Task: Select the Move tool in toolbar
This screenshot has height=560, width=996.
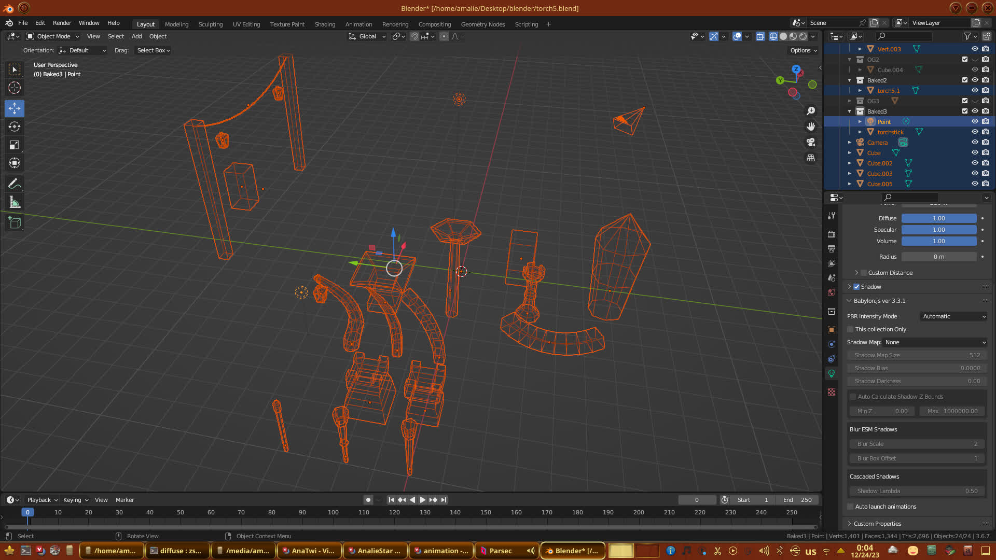Action: tap(15, 108)
